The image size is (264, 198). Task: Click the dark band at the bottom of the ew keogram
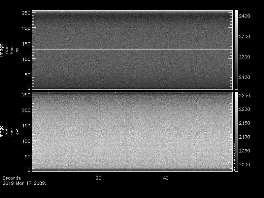(x=132, y=170)
